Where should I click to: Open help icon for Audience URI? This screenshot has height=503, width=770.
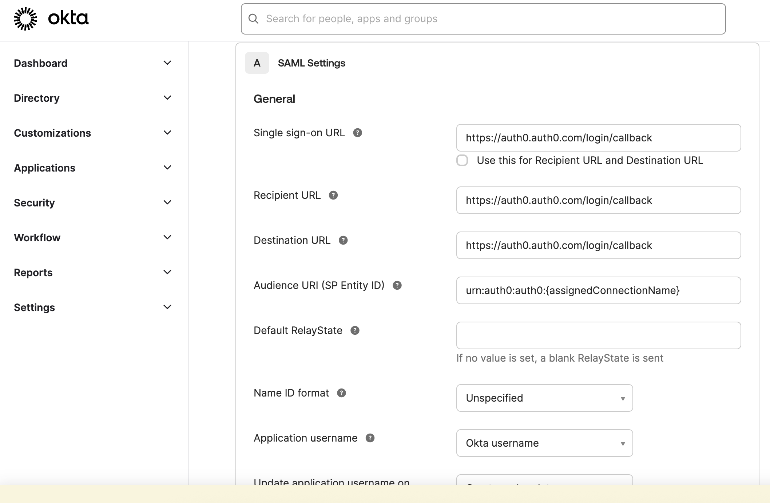point(397,285)
